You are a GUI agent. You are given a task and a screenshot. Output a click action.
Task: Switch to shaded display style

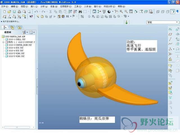point(172,12)
